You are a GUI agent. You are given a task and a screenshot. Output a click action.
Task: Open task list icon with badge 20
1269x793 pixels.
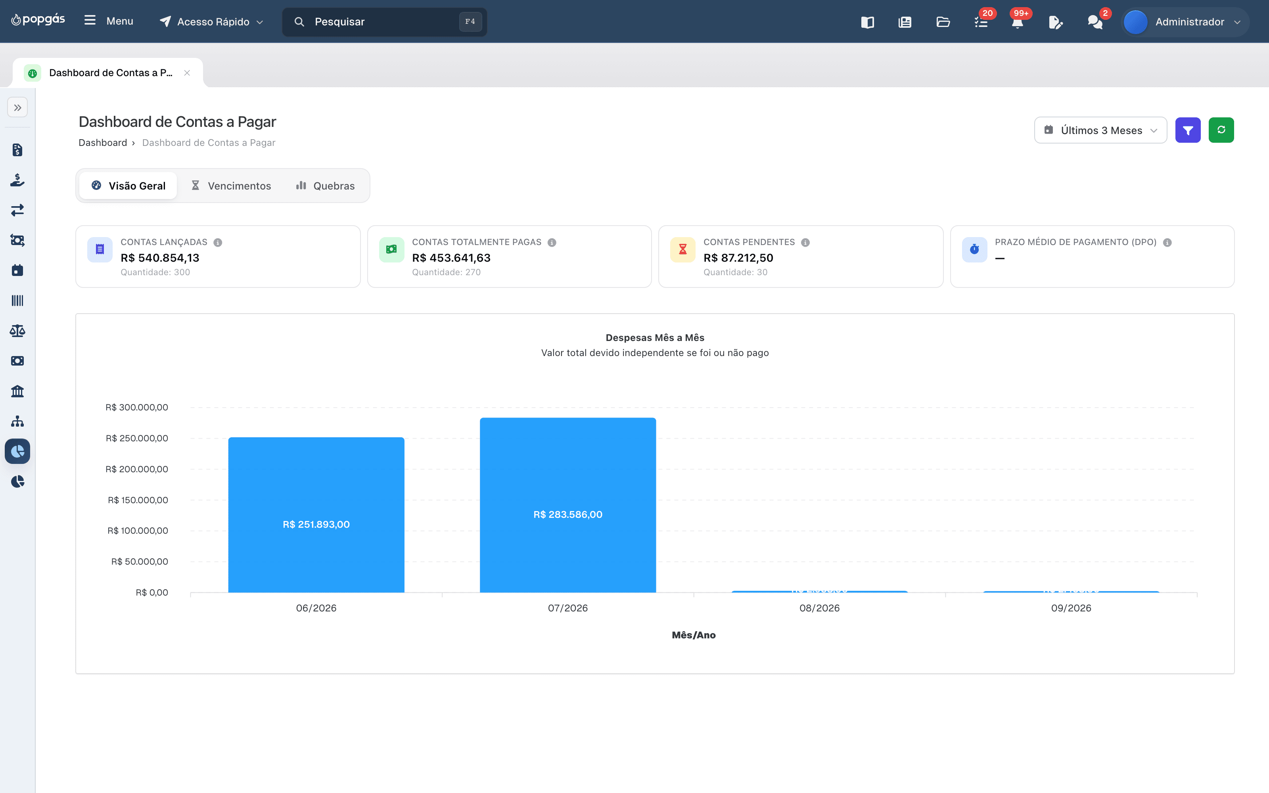(x=981, y=22)
